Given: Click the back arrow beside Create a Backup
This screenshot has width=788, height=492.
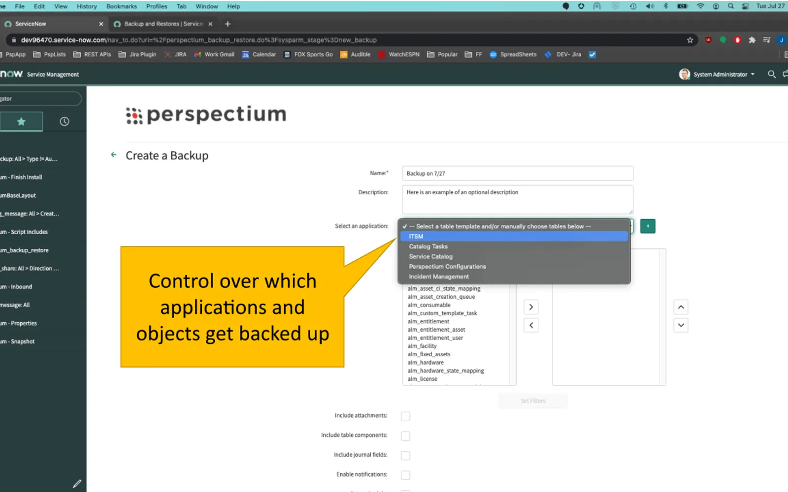Looking at the screenshot, I should point(114,155).
